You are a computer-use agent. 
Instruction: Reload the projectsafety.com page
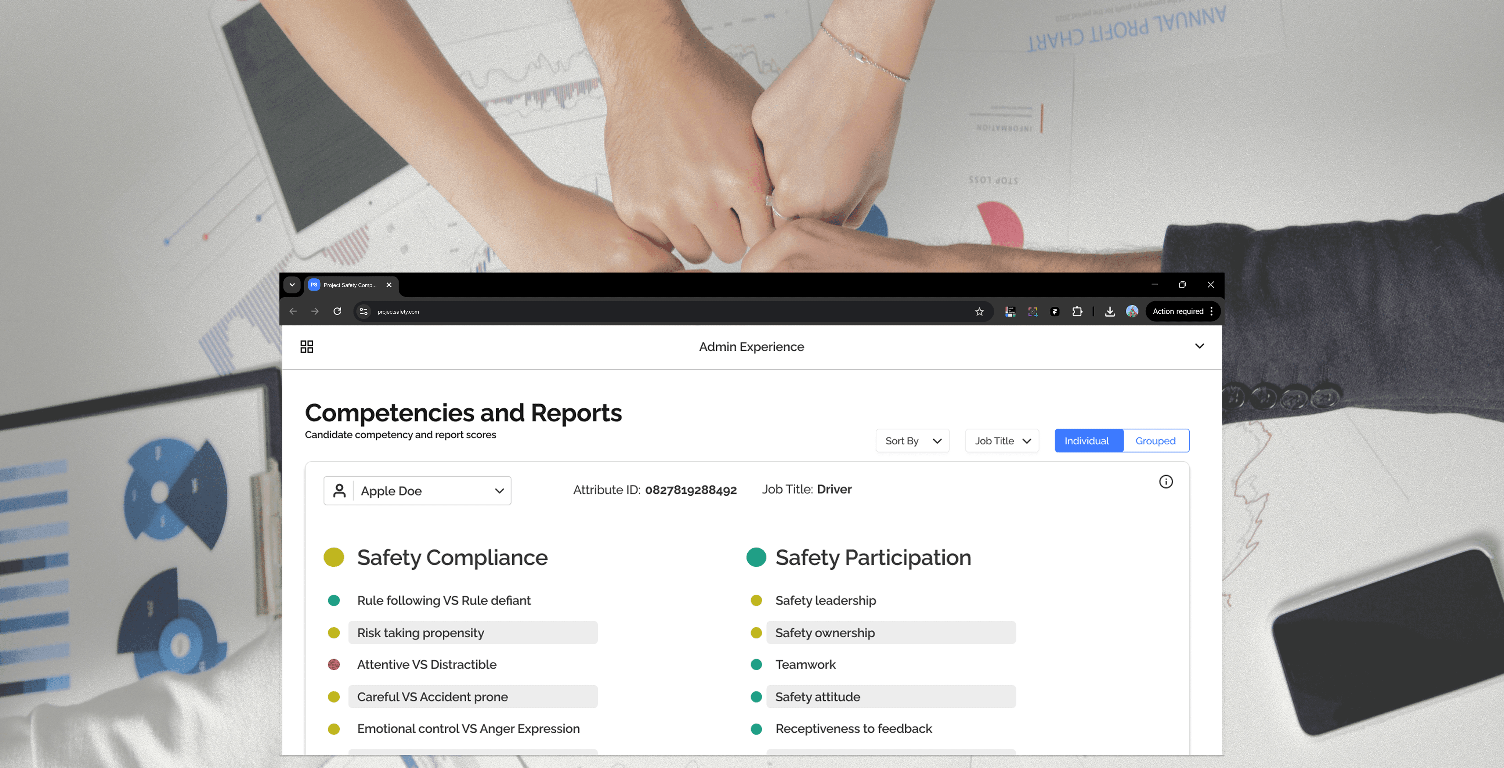click(x=337, y=311)
